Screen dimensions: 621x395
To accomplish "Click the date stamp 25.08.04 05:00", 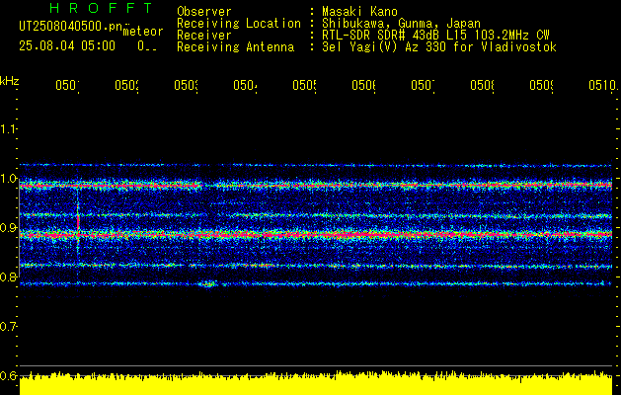I will [x=67, y=45].
